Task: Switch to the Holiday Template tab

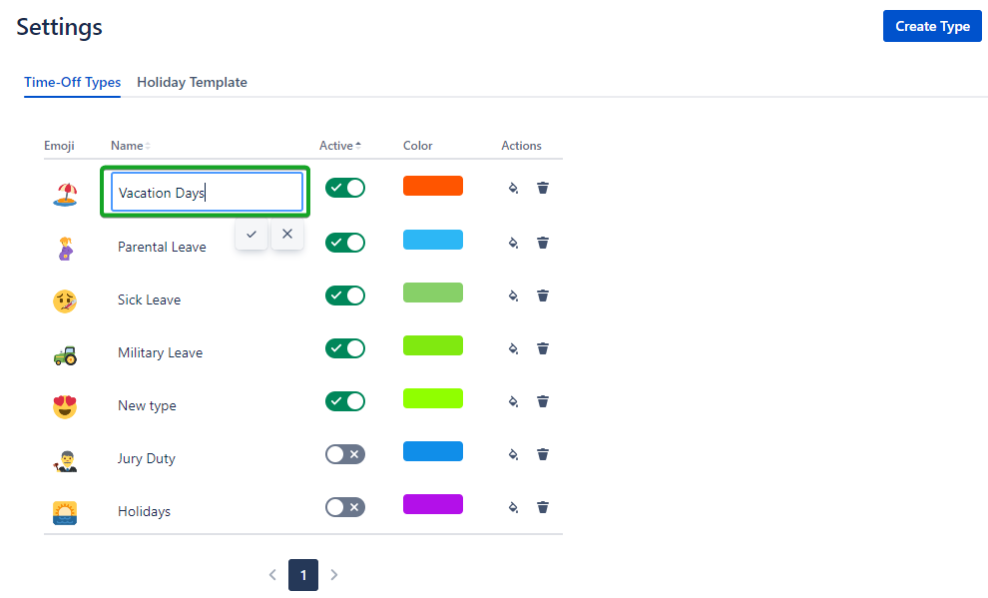Action: coord(192,83)
